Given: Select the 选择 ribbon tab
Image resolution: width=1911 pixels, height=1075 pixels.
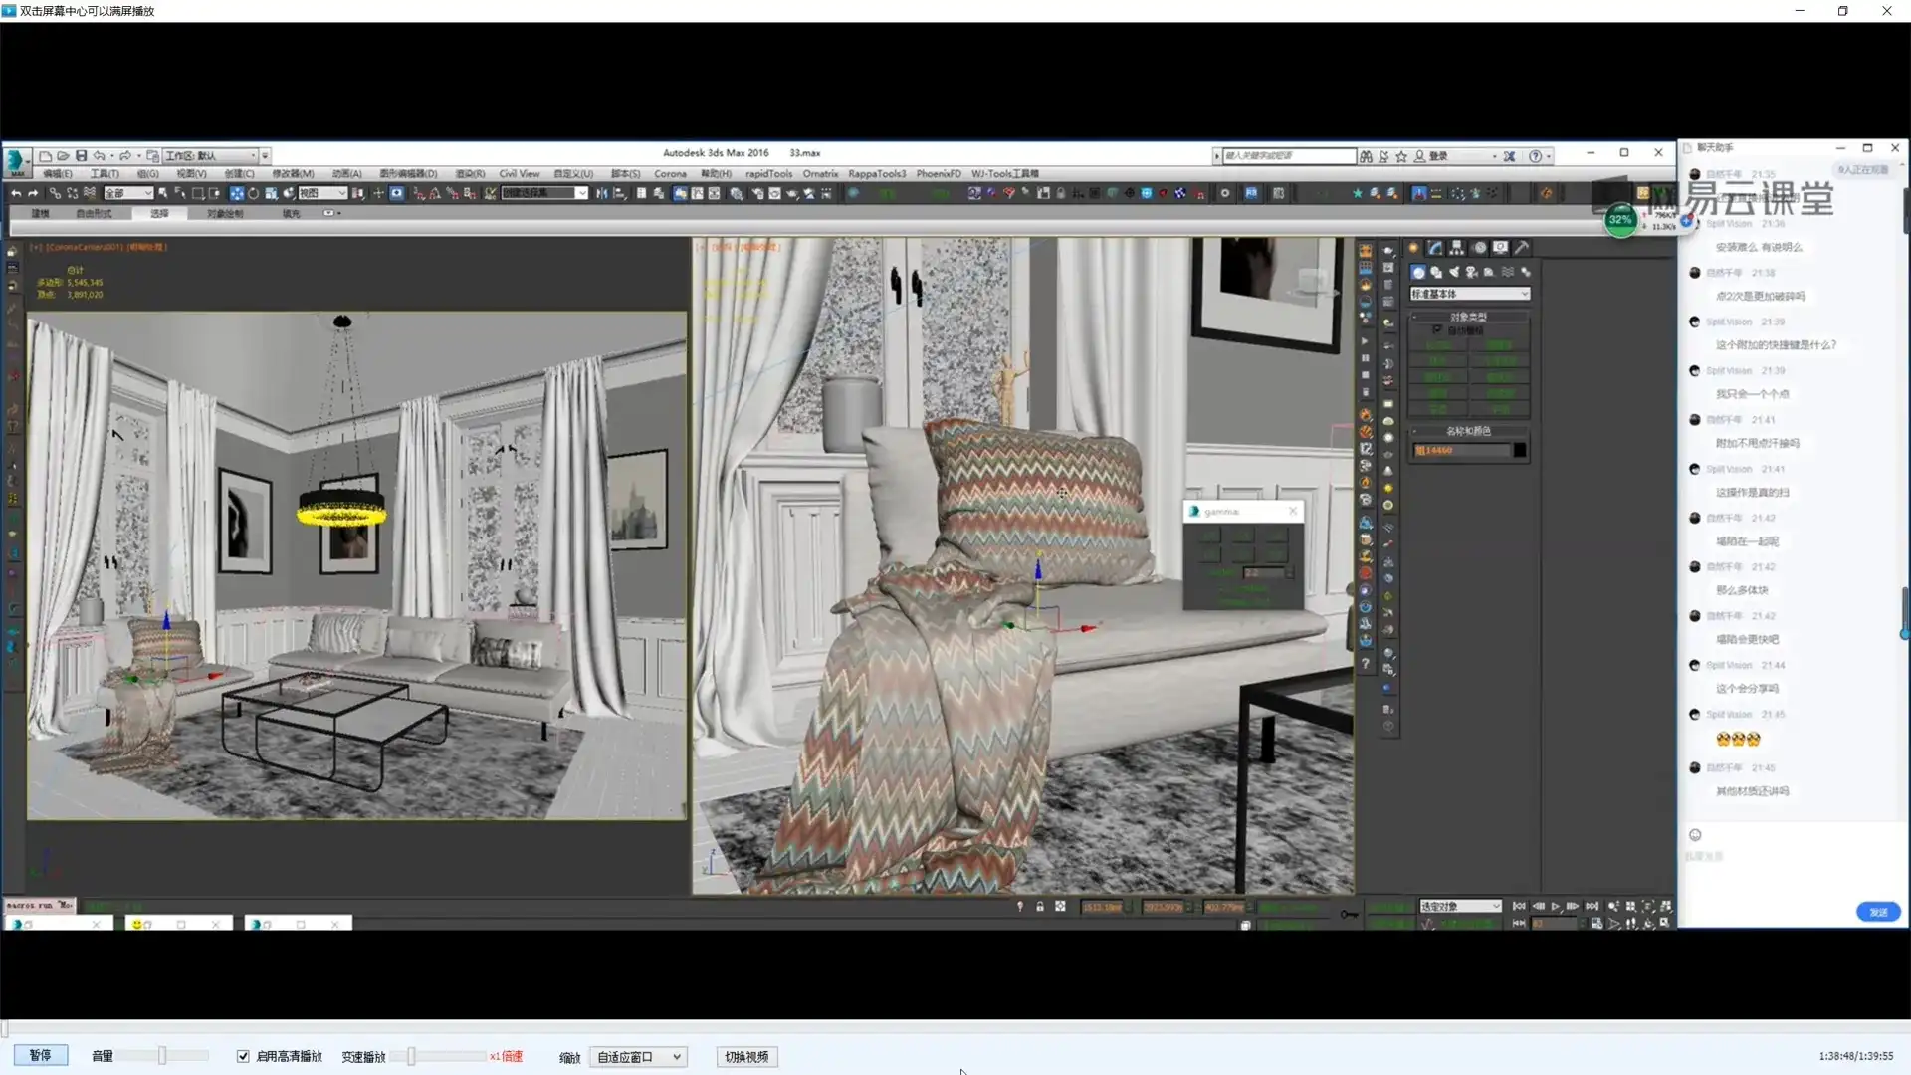Looking at the screenshot, I should click(159, 213).
